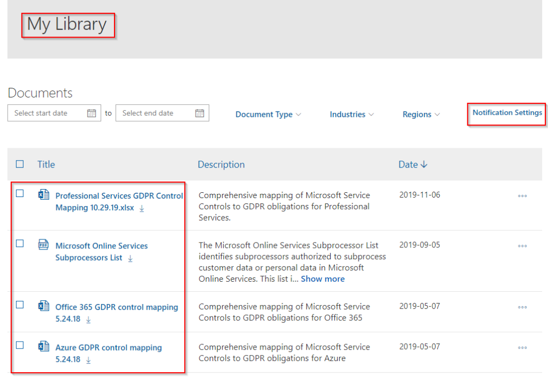Open more options for Office 365 row
Screen dimensions: 548x385
522,307
